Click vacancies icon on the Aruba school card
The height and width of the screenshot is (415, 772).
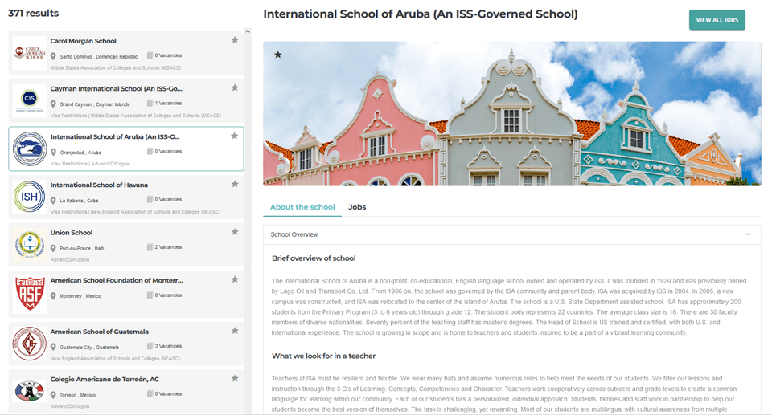click(x=150, y=151)
